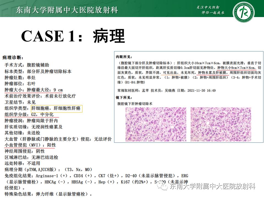264x198 pixels.
Task: Click the line 小血管侵犯（MVI）：阳性
Action: pyautogui.click(x=30, y=145)
